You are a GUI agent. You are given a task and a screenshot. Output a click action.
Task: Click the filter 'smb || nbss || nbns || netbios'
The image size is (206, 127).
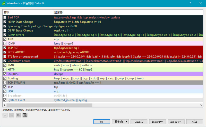click(x=73, y=65)
